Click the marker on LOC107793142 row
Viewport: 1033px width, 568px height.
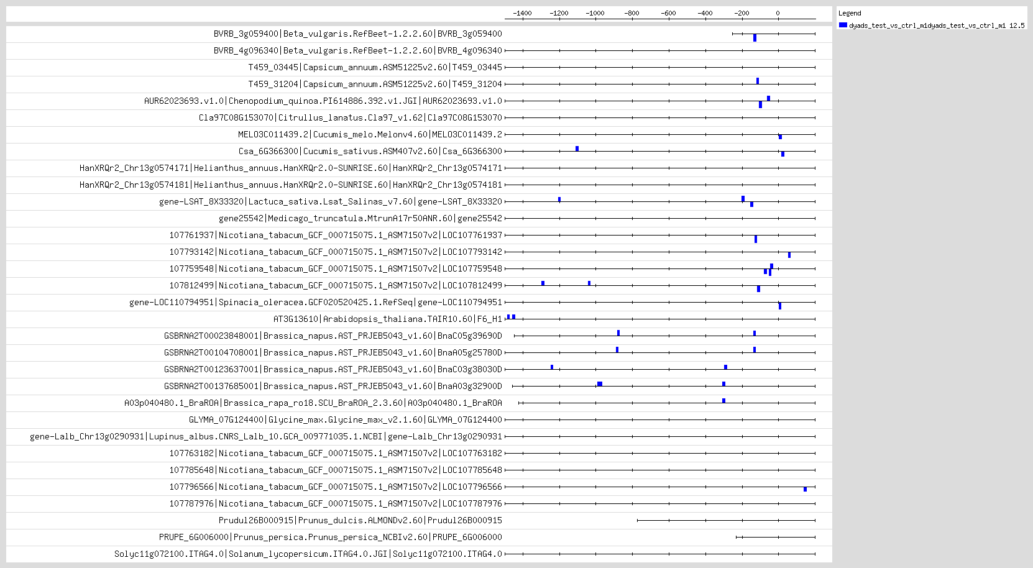789,255
